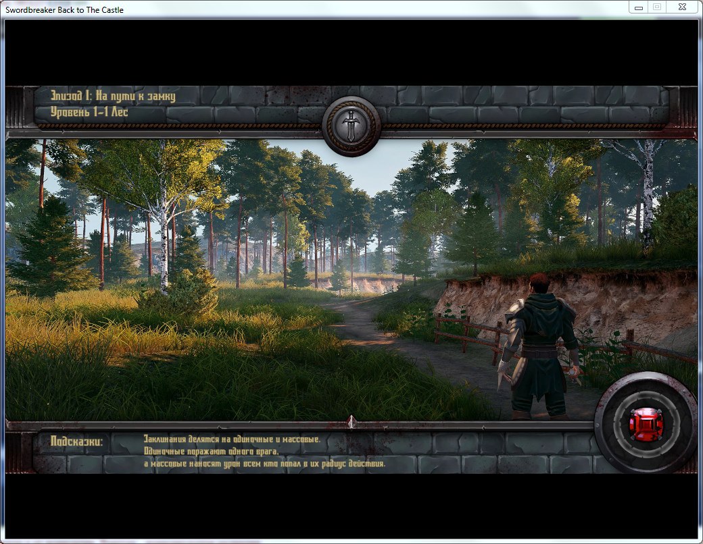Viewport: 703px width, 544px height.
Task: Click the "Подсказки:" label
Action: pos(76,441)
